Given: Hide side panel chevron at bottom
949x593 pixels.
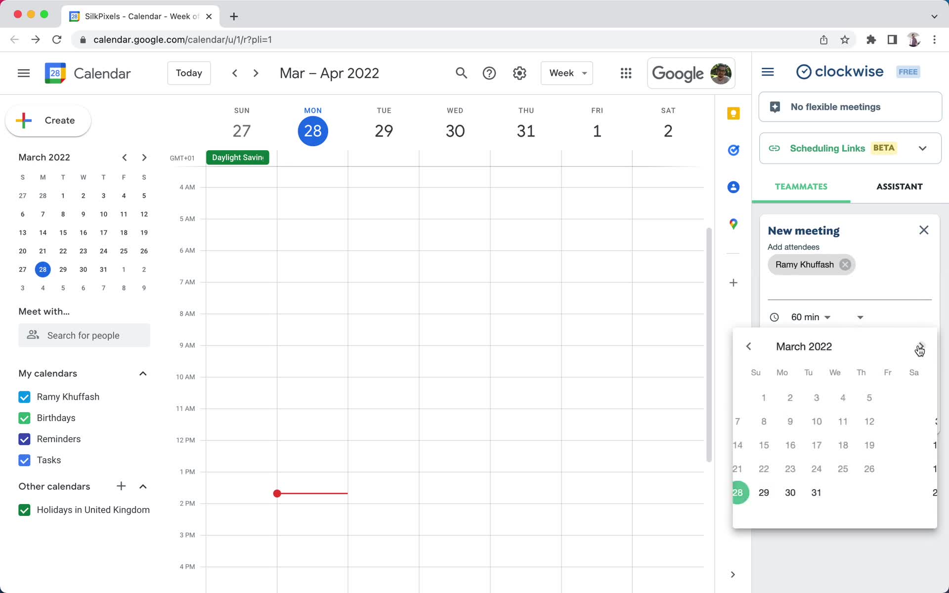Looking at the screenshot, I should coord(733,574).
